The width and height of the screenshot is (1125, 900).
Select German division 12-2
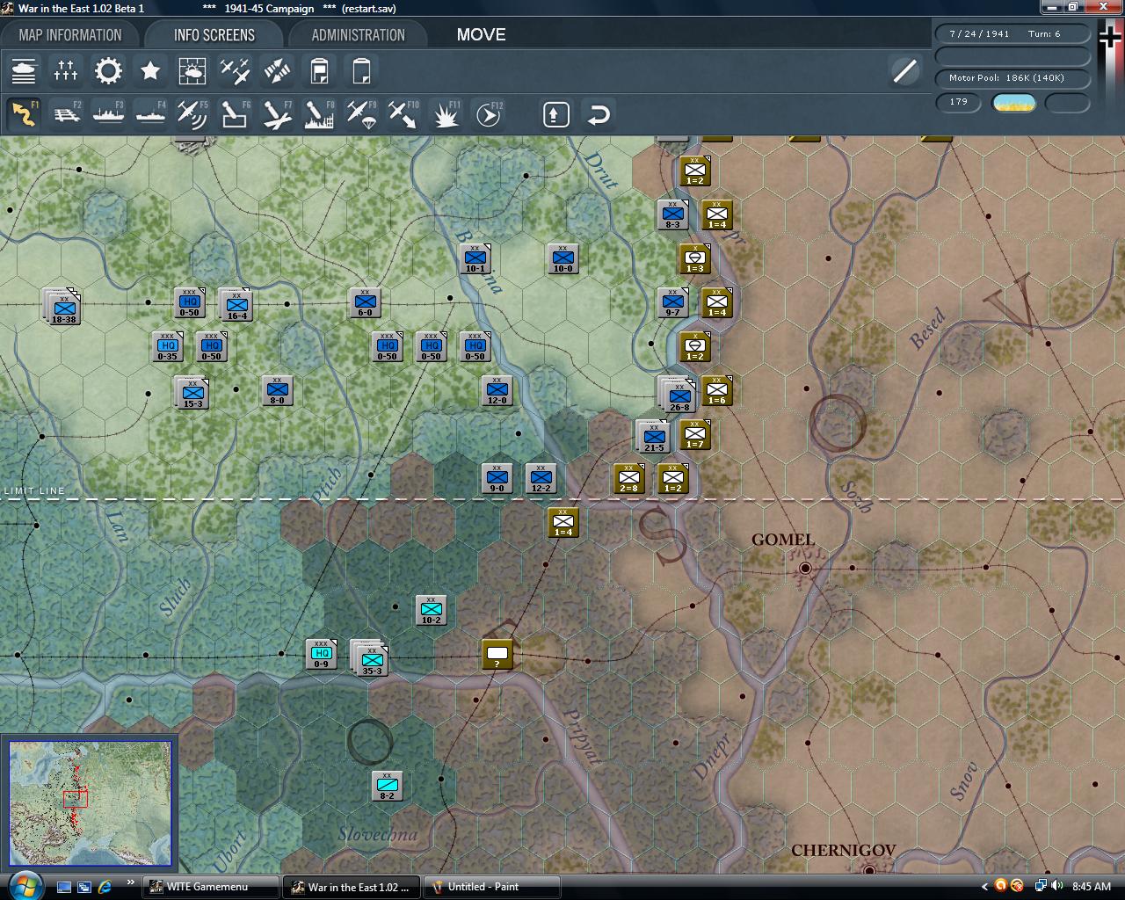pyautogui.click(x=541, y=478)
